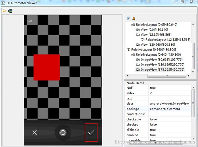Click the tree panel scroll-up arrow
Image resolution: width=198 pixels, height=147 pixels.
(193, 24)
